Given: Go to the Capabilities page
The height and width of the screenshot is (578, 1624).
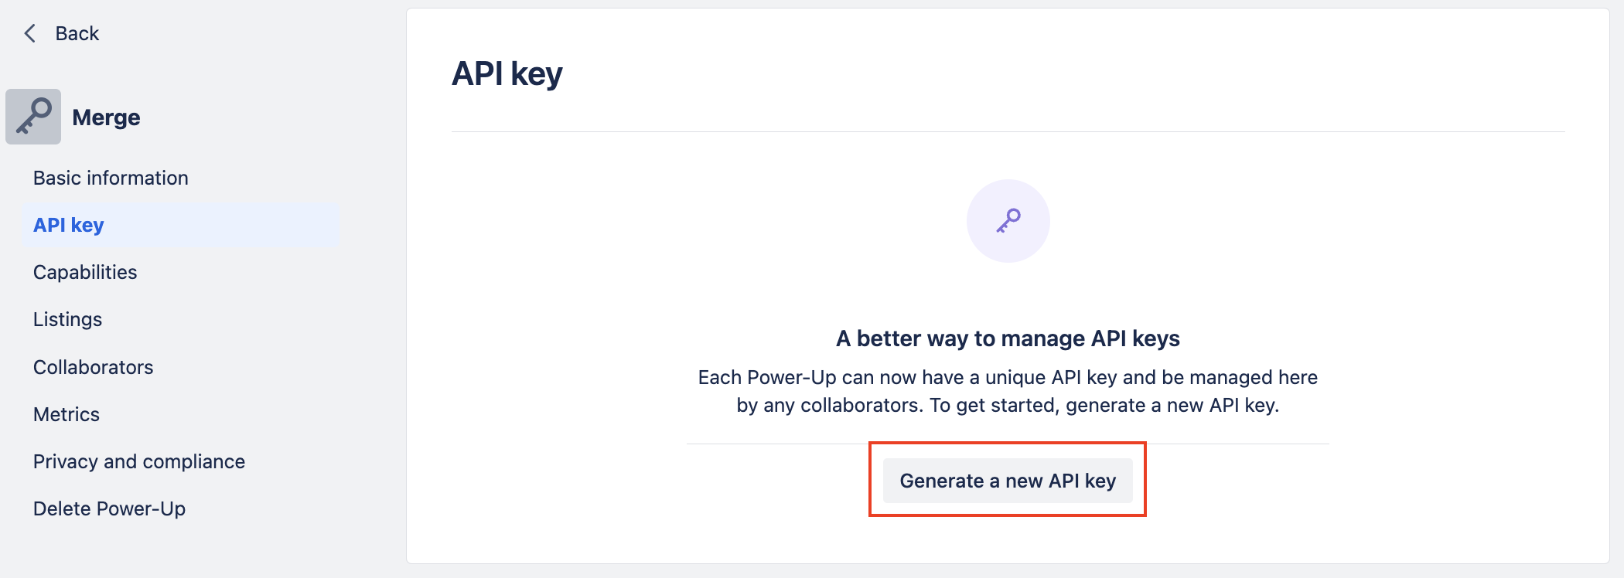Looking at the screenshot, I should (85, 272).
